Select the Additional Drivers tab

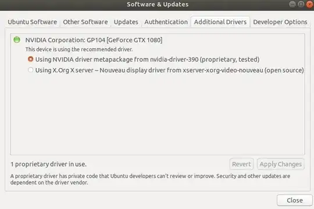pyautogui.click(x=220, y=22)
